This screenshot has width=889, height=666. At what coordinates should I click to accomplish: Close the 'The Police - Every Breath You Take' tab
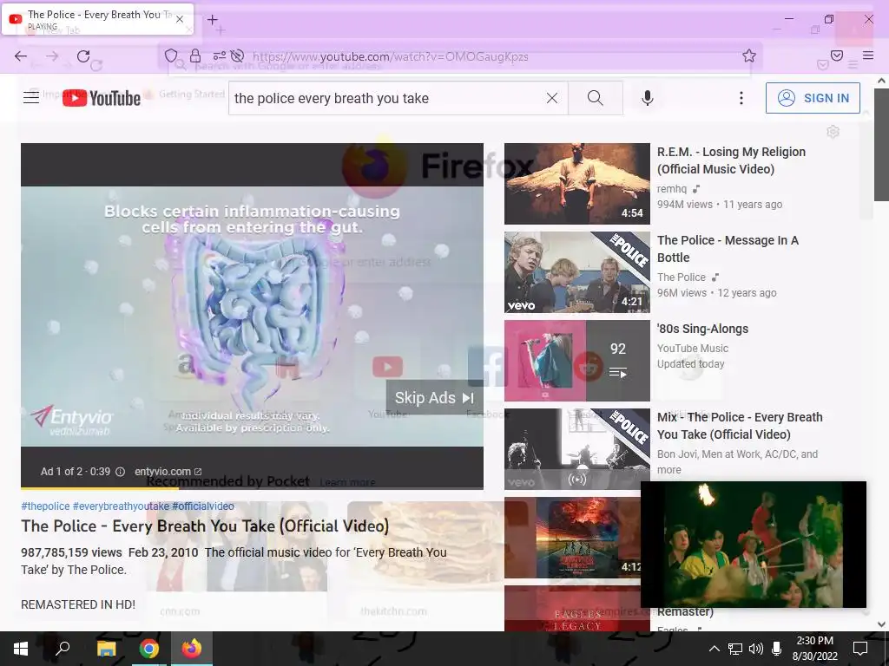pyautogui.click(x=180, y=19)
